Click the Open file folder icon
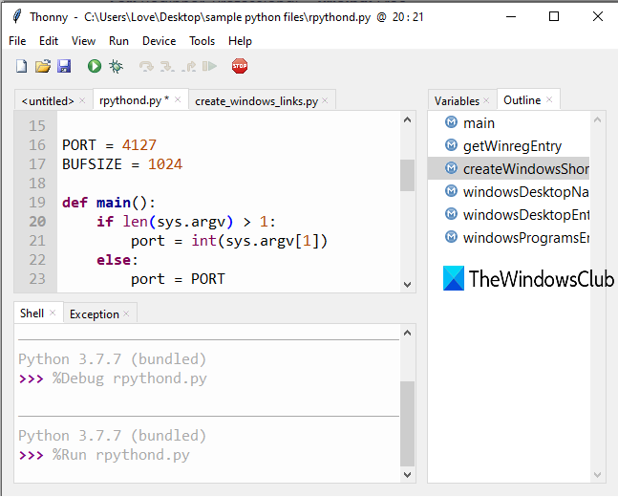The image size is (618, 497). 43,66
